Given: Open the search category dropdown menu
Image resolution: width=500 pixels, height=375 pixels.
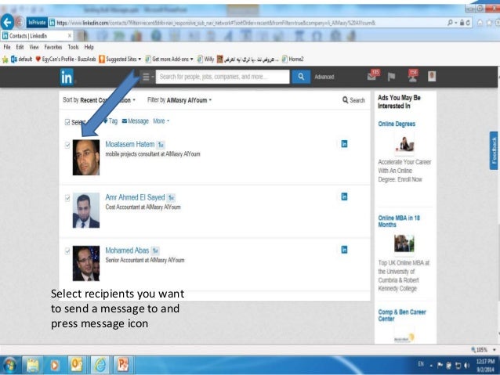Looking at the screenshot, I should coord(147,77).
